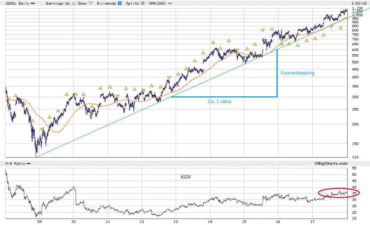Click the 45 P/E axis label
The height and width of the screenshot is (225, 370).
coord(354,181)
